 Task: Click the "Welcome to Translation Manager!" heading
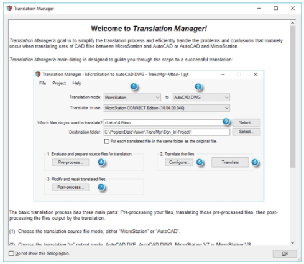[149, 29]
